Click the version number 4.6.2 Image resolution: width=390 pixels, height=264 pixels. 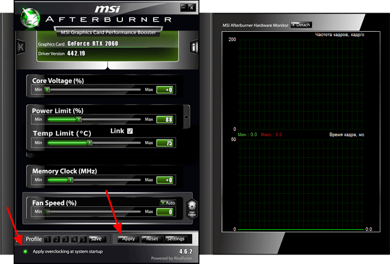point(186,251)
